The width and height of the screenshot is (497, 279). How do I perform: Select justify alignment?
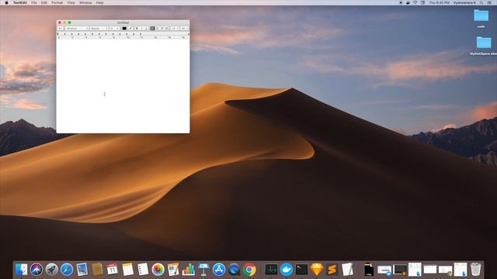(x=167, y=28)
